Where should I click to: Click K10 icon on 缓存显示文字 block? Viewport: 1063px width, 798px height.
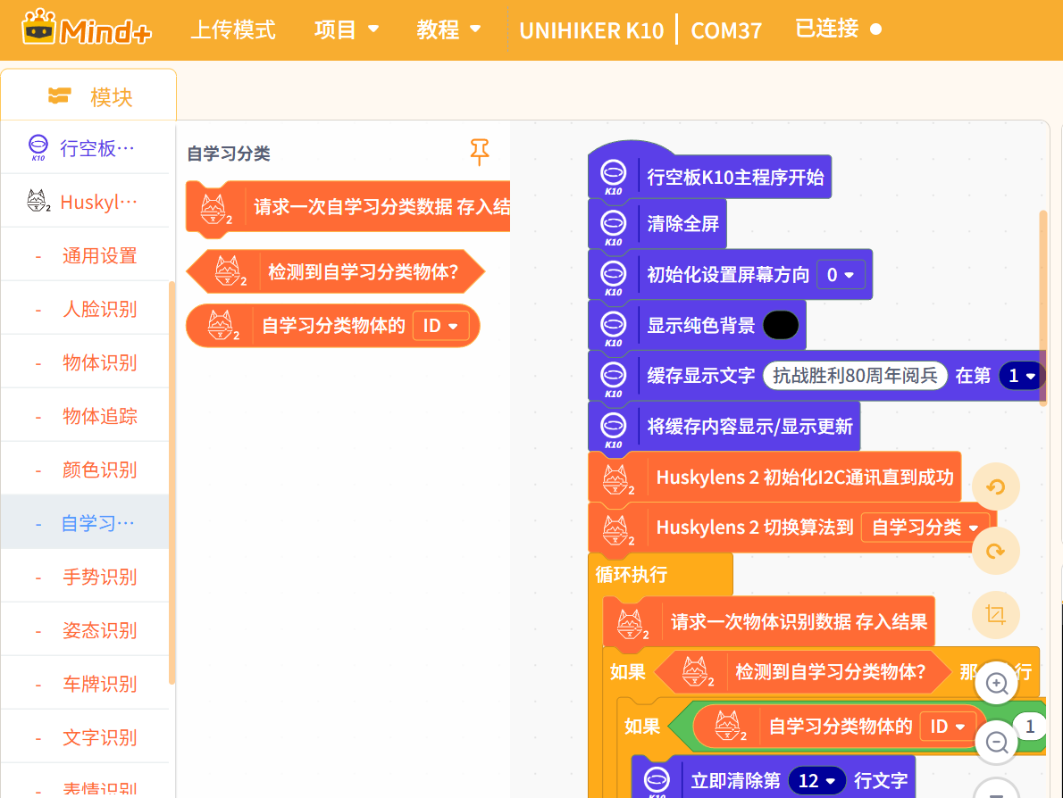point(613,378)
